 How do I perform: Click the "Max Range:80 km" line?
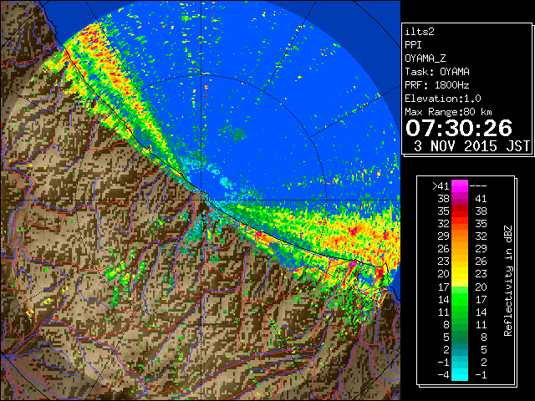(x=448, y=112)
